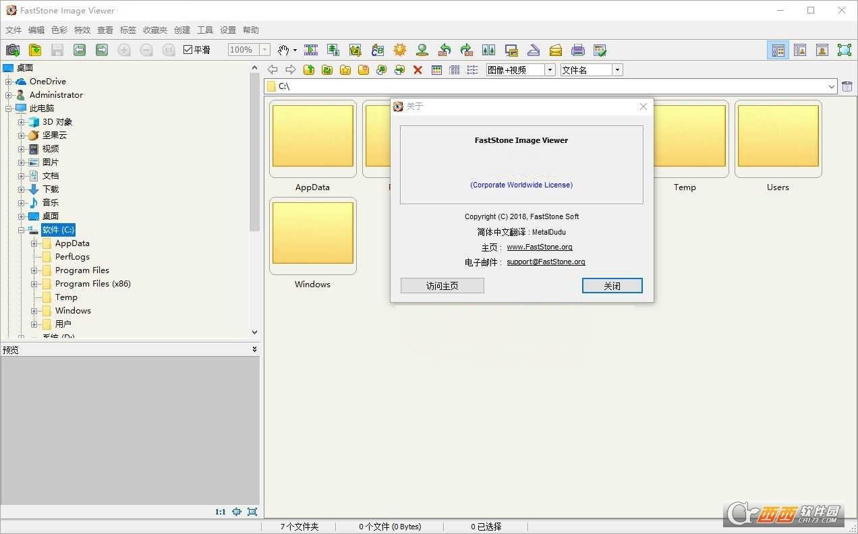This screenshot has height=534, width=858.
Task: Toggle the 平滑 smooth checkbox
Action: click(x=188, y=50)
